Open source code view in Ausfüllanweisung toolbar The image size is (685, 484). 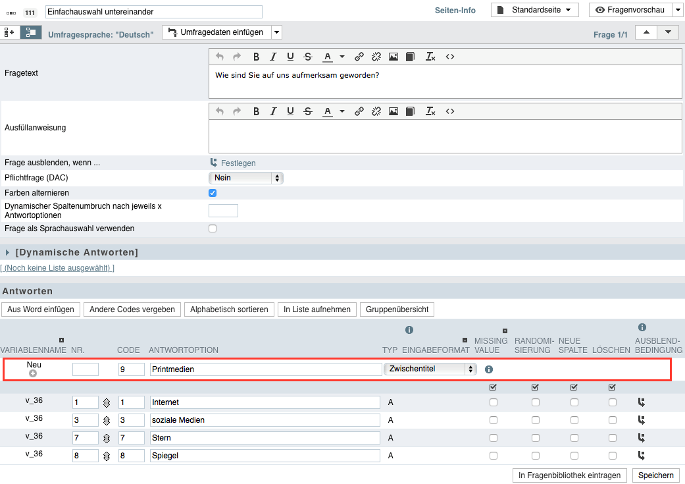click(450, 111)
